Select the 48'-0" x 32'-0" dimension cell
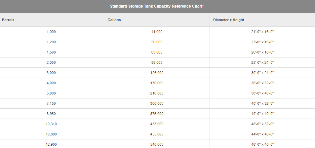The height and width of the screenshot is (148, 315). [x=262, y=124]
